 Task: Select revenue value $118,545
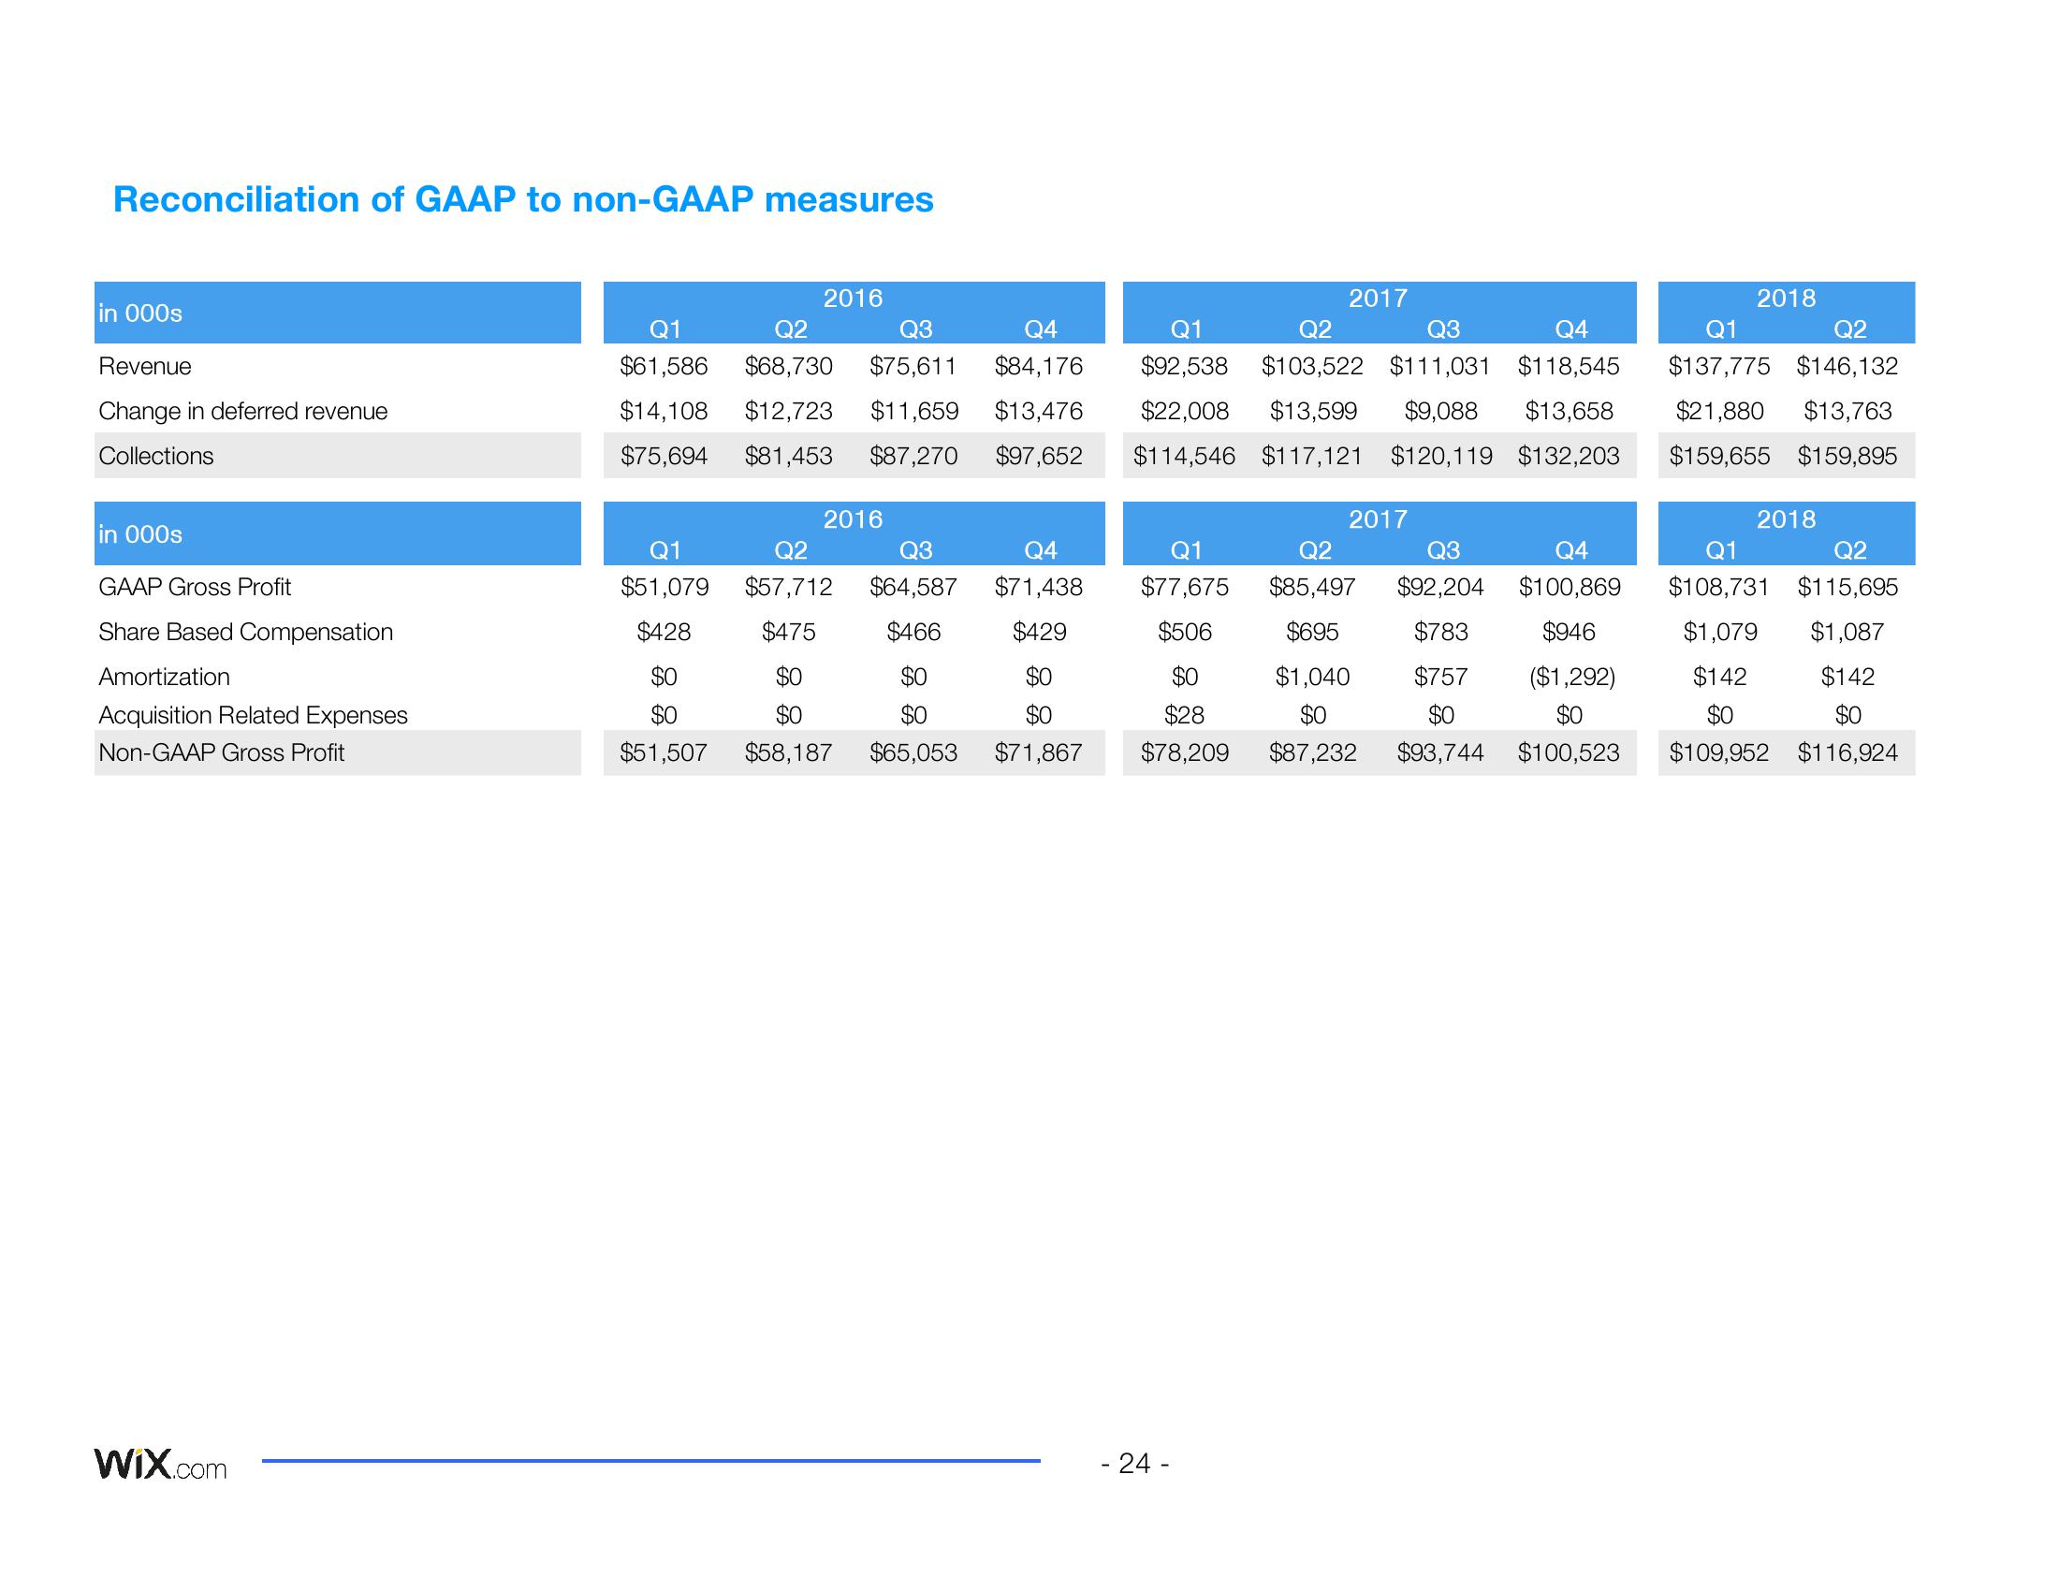tap(1569, 366)
